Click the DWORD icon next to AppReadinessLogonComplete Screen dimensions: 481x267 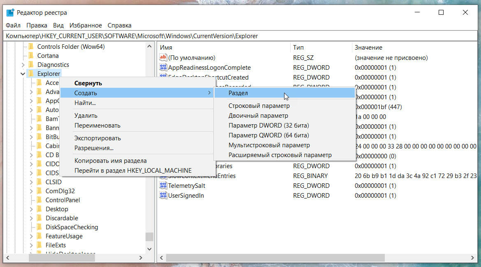point(163,67)
